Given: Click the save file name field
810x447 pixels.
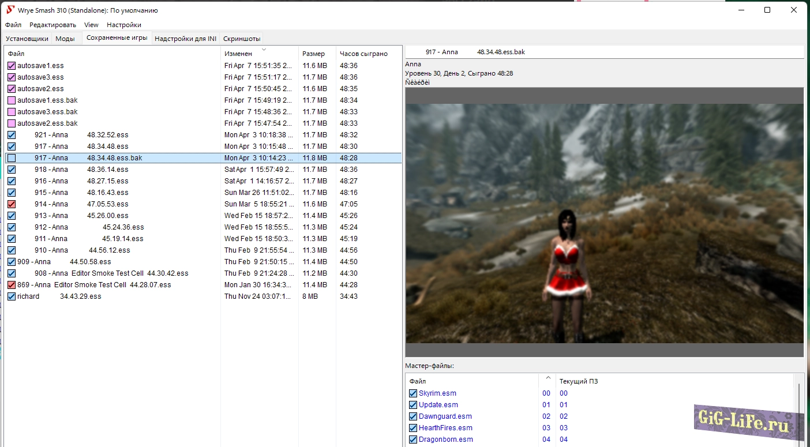Looking at the screenshot, I should pos(604,52).
